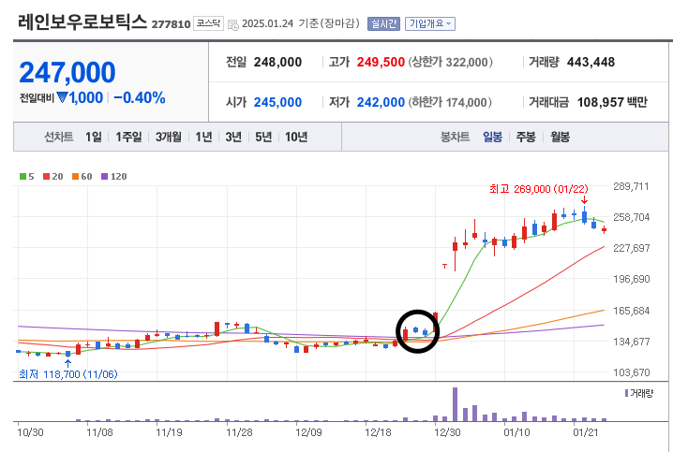The height and width of the screenshot is (452, 673).
Task: Click the 289,711 price axis label
Action: click(x=631, y=186)
